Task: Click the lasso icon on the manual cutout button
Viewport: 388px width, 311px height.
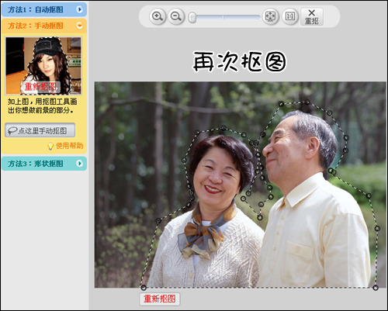Action: (12, 130)
